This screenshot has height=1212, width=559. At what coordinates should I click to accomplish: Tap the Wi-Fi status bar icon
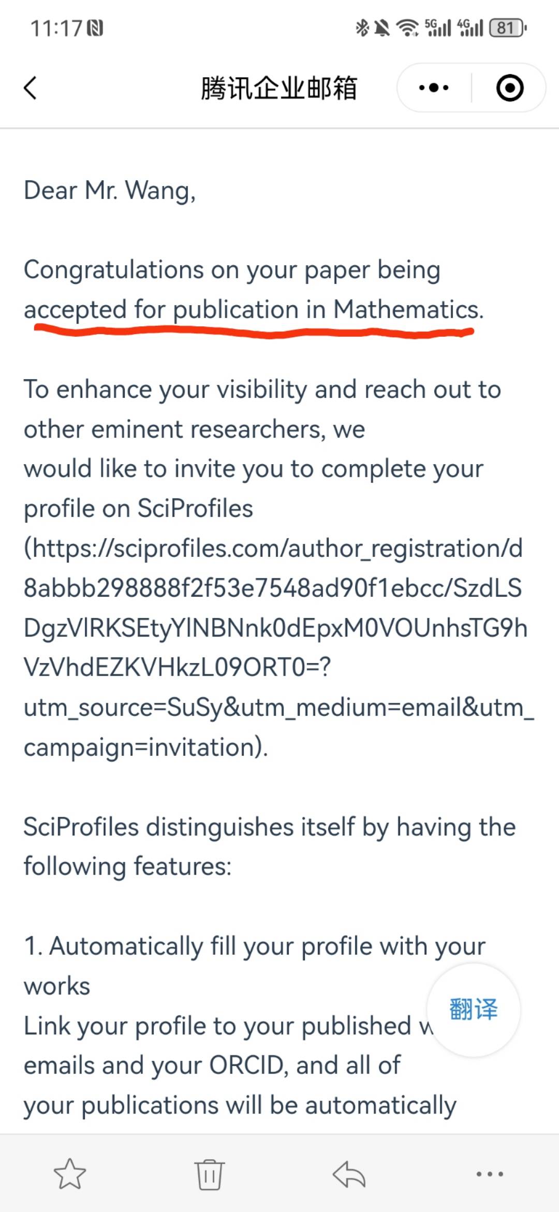tap(407, 27)
